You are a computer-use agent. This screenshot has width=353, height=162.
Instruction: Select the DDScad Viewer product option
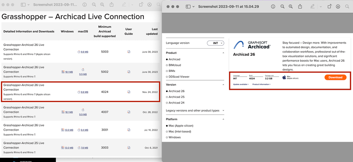pyautogui.click(x=178, y=77)
